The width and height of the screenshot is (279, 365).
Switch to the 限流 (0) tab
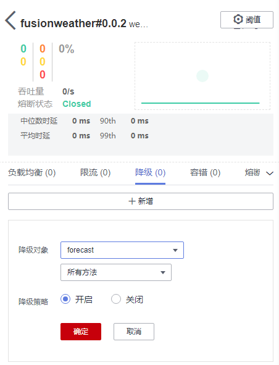click(95, 173)
